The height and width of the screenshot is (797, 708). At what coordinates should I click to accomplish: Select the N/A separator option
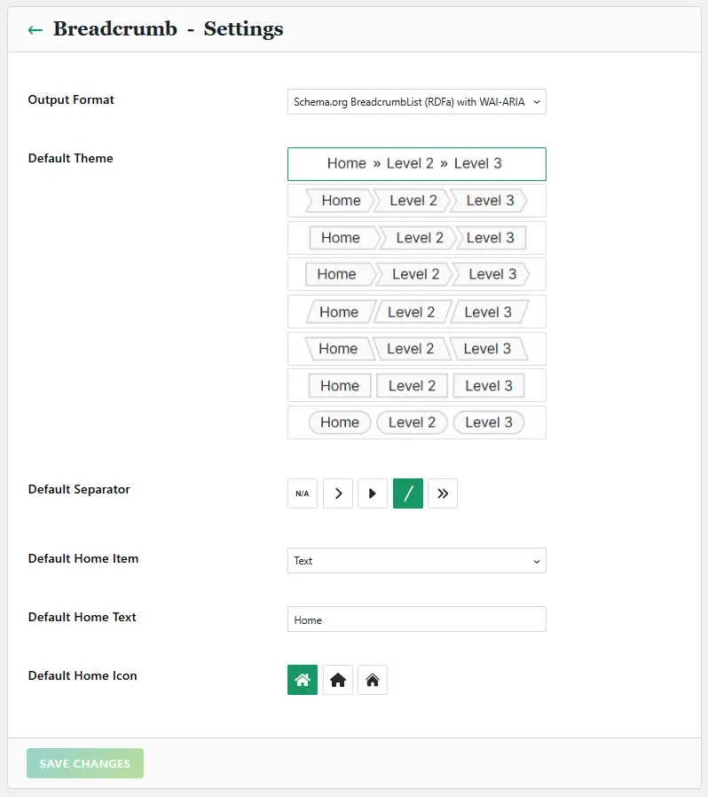(303, 493)
